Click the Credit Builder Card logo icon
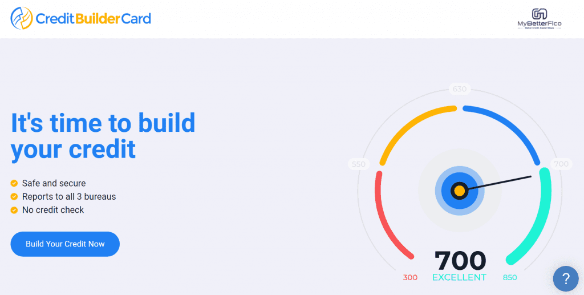 tap(22, 18)
